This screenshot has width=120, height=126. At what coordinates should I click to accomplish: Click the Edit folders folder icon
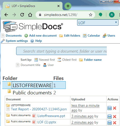coord(61,36)
